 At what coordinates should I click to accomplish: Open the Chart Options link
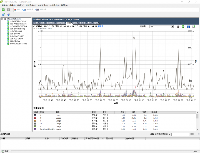[x=102, y=27]
